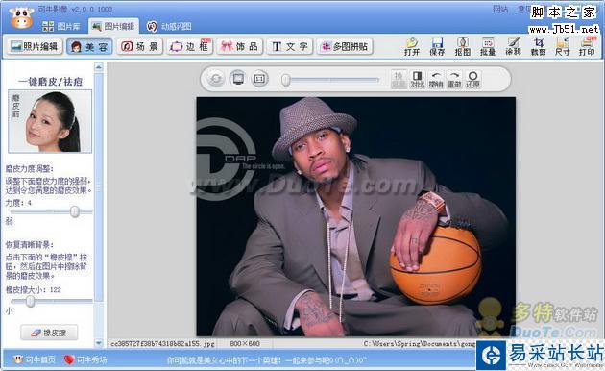Click the 磨皮力度调整 label

[30, 169]
